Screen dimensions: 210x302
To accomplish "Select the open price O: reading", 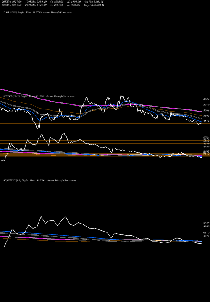I will pos(57,2).
